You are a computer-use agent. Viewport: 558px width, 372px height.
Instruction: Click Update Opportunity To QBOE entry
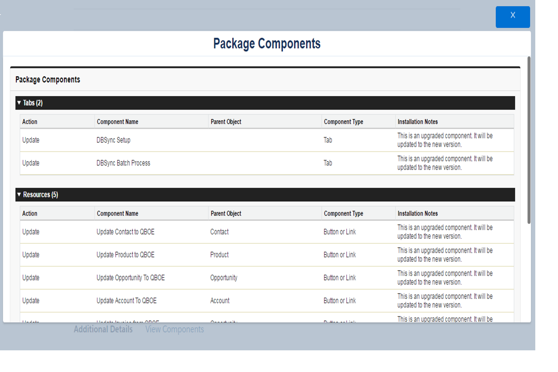[x=131, y=278]
